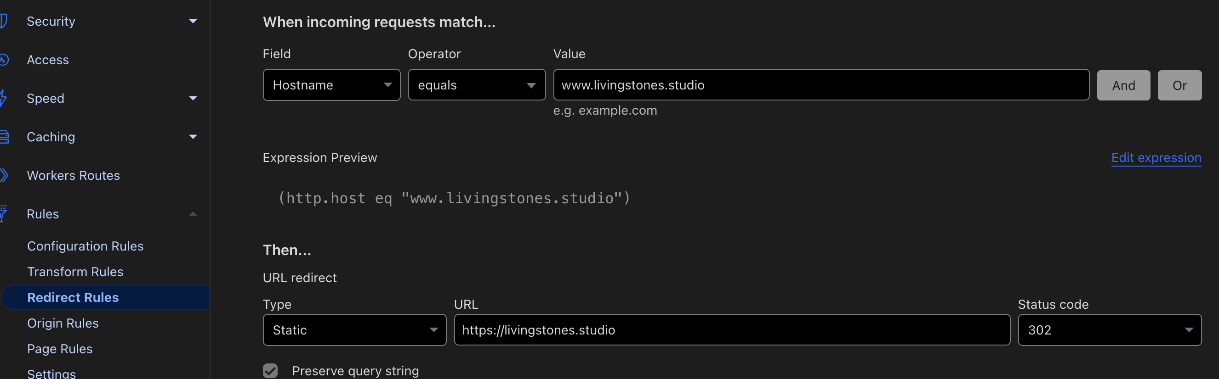Expand the Security sidebar section
This screenshot has width=1219, height=379.
pyautogui.click(x=193, y=21)
